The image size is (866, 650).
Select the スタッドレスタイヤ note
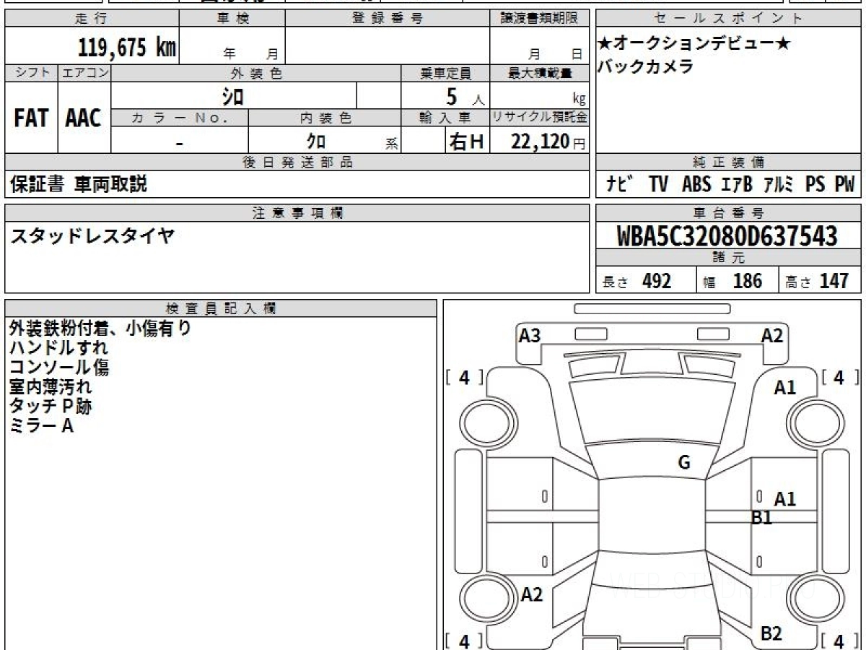pos(92,235)
